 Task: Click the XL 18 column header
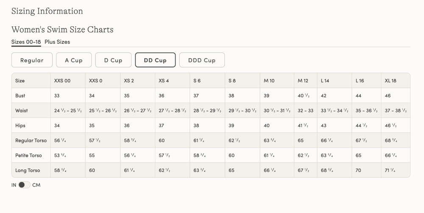[x=391, y=81]
